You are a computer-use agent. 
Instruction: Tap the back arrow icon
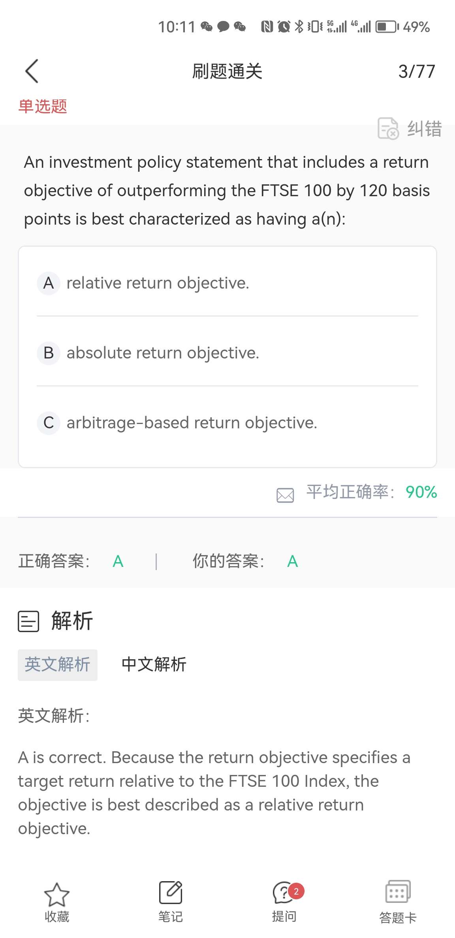[x=32, y=71]
